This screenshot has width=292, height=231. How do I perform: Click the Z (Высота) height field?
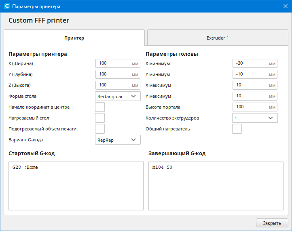click(x=113, y=85)
